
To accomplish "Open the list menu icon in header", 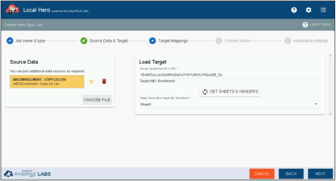I will point(323,10).
